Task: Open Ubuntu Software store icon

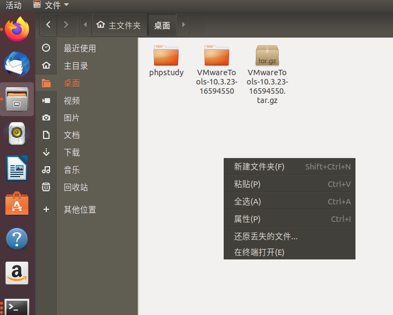Action: coord(17,203)
